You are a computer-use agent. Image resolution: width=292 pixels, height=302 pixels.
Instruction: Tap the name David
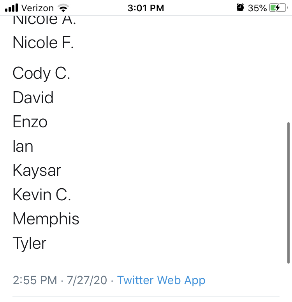click(x=33, y=97)
